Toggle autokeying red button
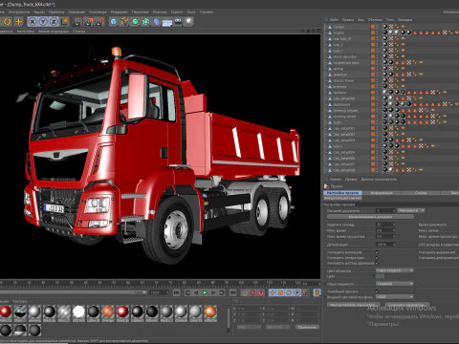This screenshot has width=459, height=344. click(253, 292)
